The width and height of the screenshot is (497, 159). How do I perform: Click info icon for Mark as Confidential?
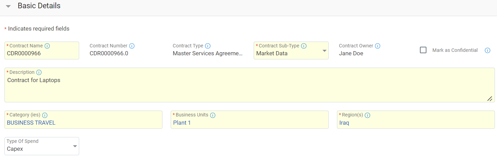click(x=487, y=50)
